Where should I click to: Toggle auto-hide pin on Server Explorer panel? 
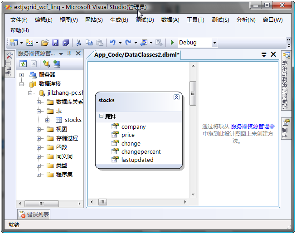pos(69,54)
